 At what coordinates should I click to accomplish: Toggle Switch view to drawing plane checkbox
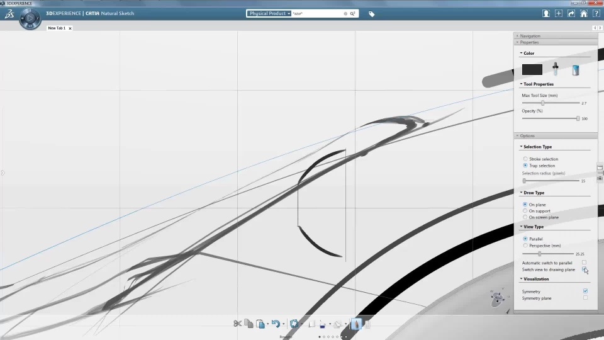pyautogui.click(x=584, y=269)
